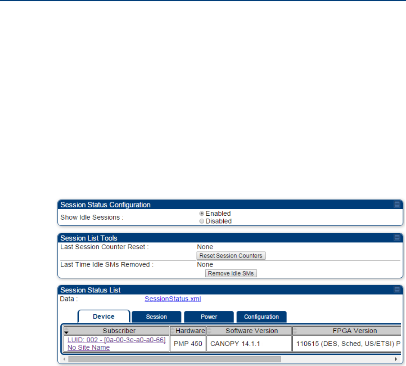The image size is (406, 366).
Task: Select the CANOPY 14.1.1 software version cell
Action: pyautogui.click(x=249, y=344)
